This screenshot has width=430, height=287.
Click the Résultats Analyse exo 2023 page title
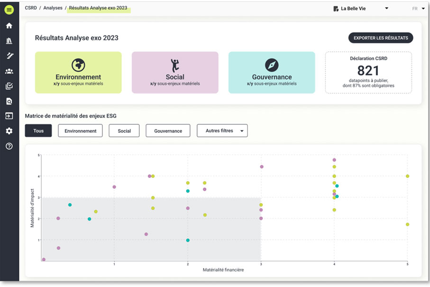pyautogui.click(x=76, y=38)
